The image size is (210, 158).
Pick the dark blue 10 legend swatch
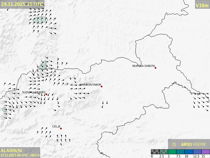189,152
